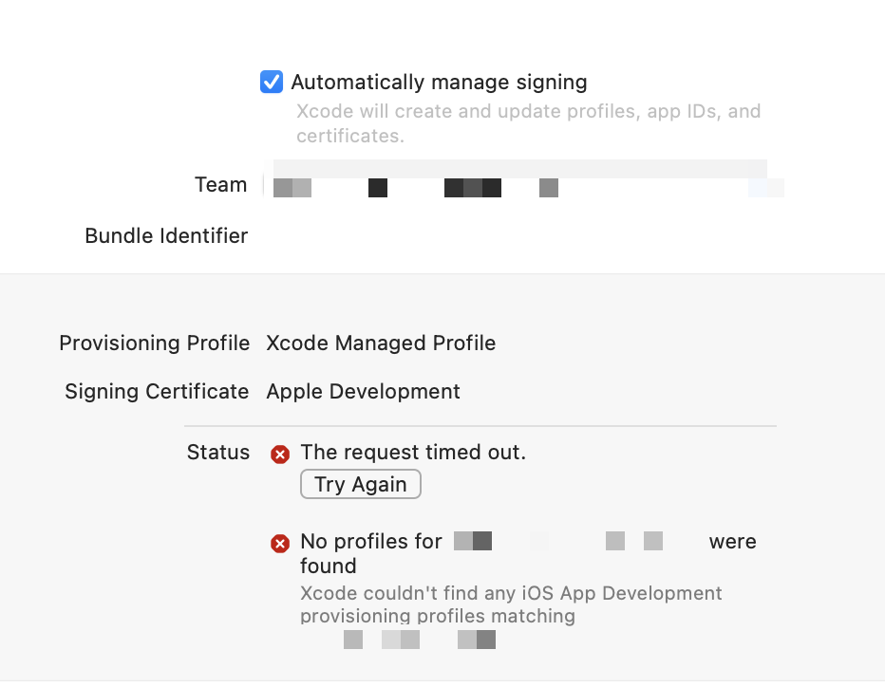Disable "Automatically manage signing"
This screenshot has width=885, height=687.
(x=272, y=83)
